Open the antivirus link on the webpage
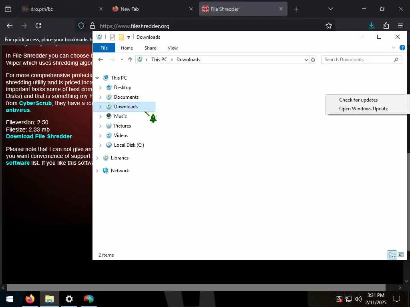The width and height of the screenshot is (410, 307). (18, 110)
